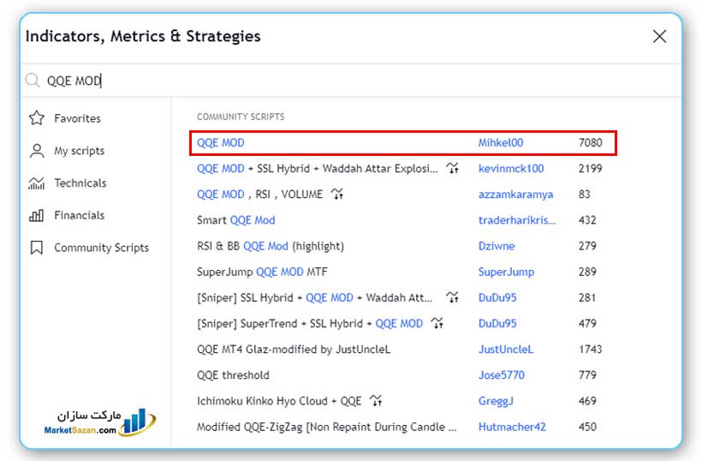Click inside the QQE MOD search field
Screen dimensions: 702x461
tap(342, 81)
